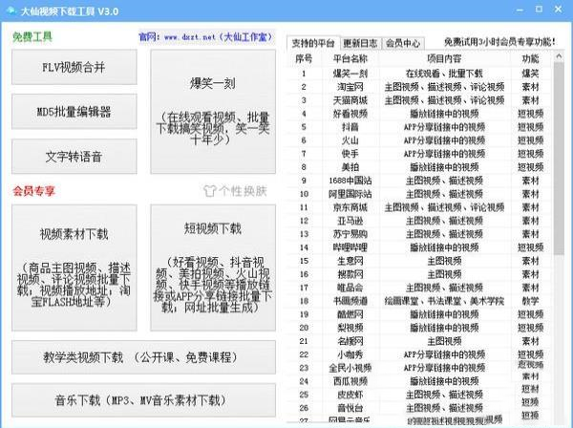The image size is (573, 428).
Task: Click the T-shirt skin change icon
Action: click(210, 191)
